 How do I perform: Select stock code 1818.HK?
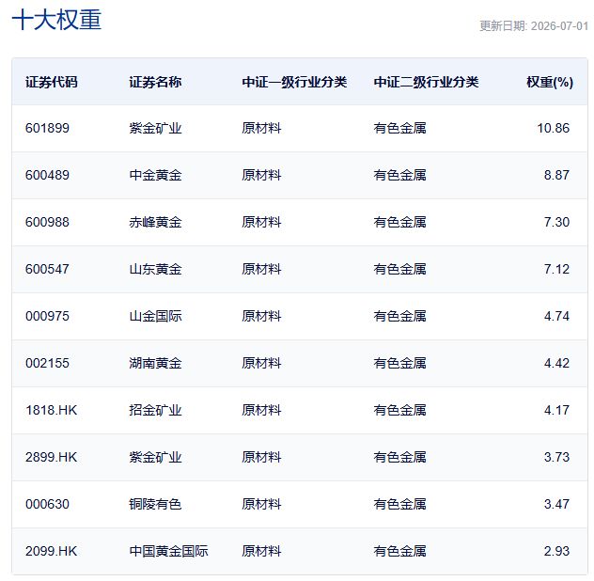(x=51, y=410)
